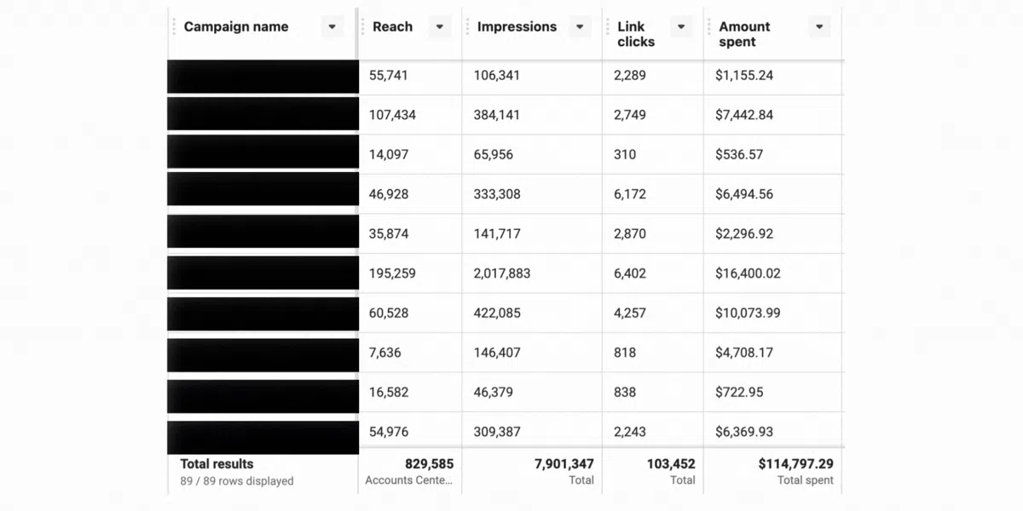Click the Total results label
The height and width of the screenshot is (511, 1023).
tap(217, 464)
